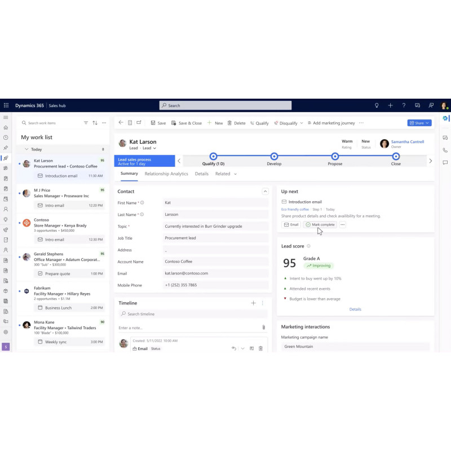
Task: Open Eco friendly coffee sequence link
Action: (x=295, y=209)
